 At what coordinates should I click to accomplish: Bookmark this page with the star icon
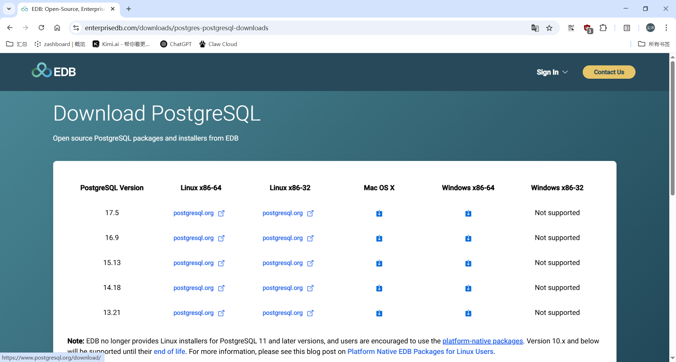pos(549,28)
